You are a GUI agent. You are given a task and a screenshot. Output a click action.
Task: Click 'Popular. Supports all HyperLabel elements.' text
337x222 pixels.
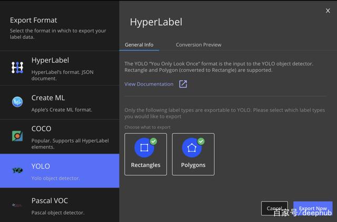pyautogui.click(x=70, y=144)
